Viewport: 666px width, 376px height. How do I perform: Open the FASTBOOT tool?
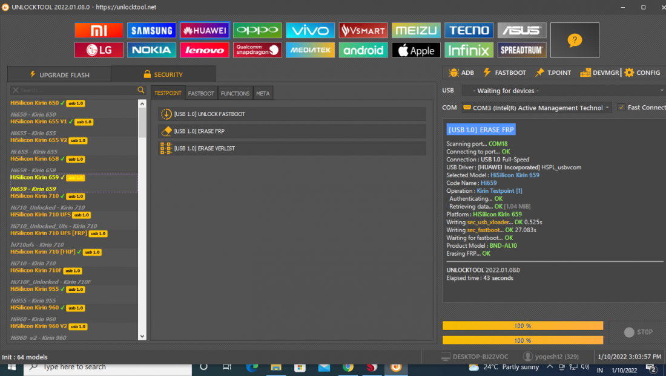(x=504, y=73)
